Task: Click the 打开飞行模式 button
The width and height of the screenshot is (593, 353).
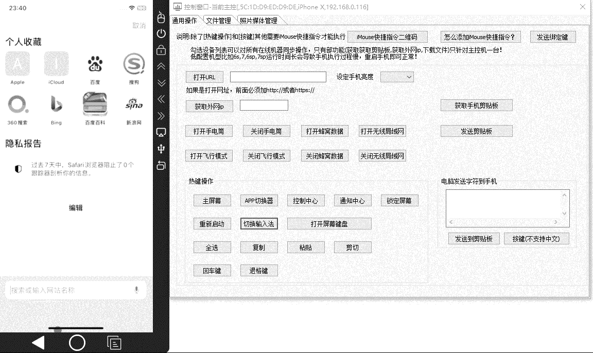Action: coord(209,156)
